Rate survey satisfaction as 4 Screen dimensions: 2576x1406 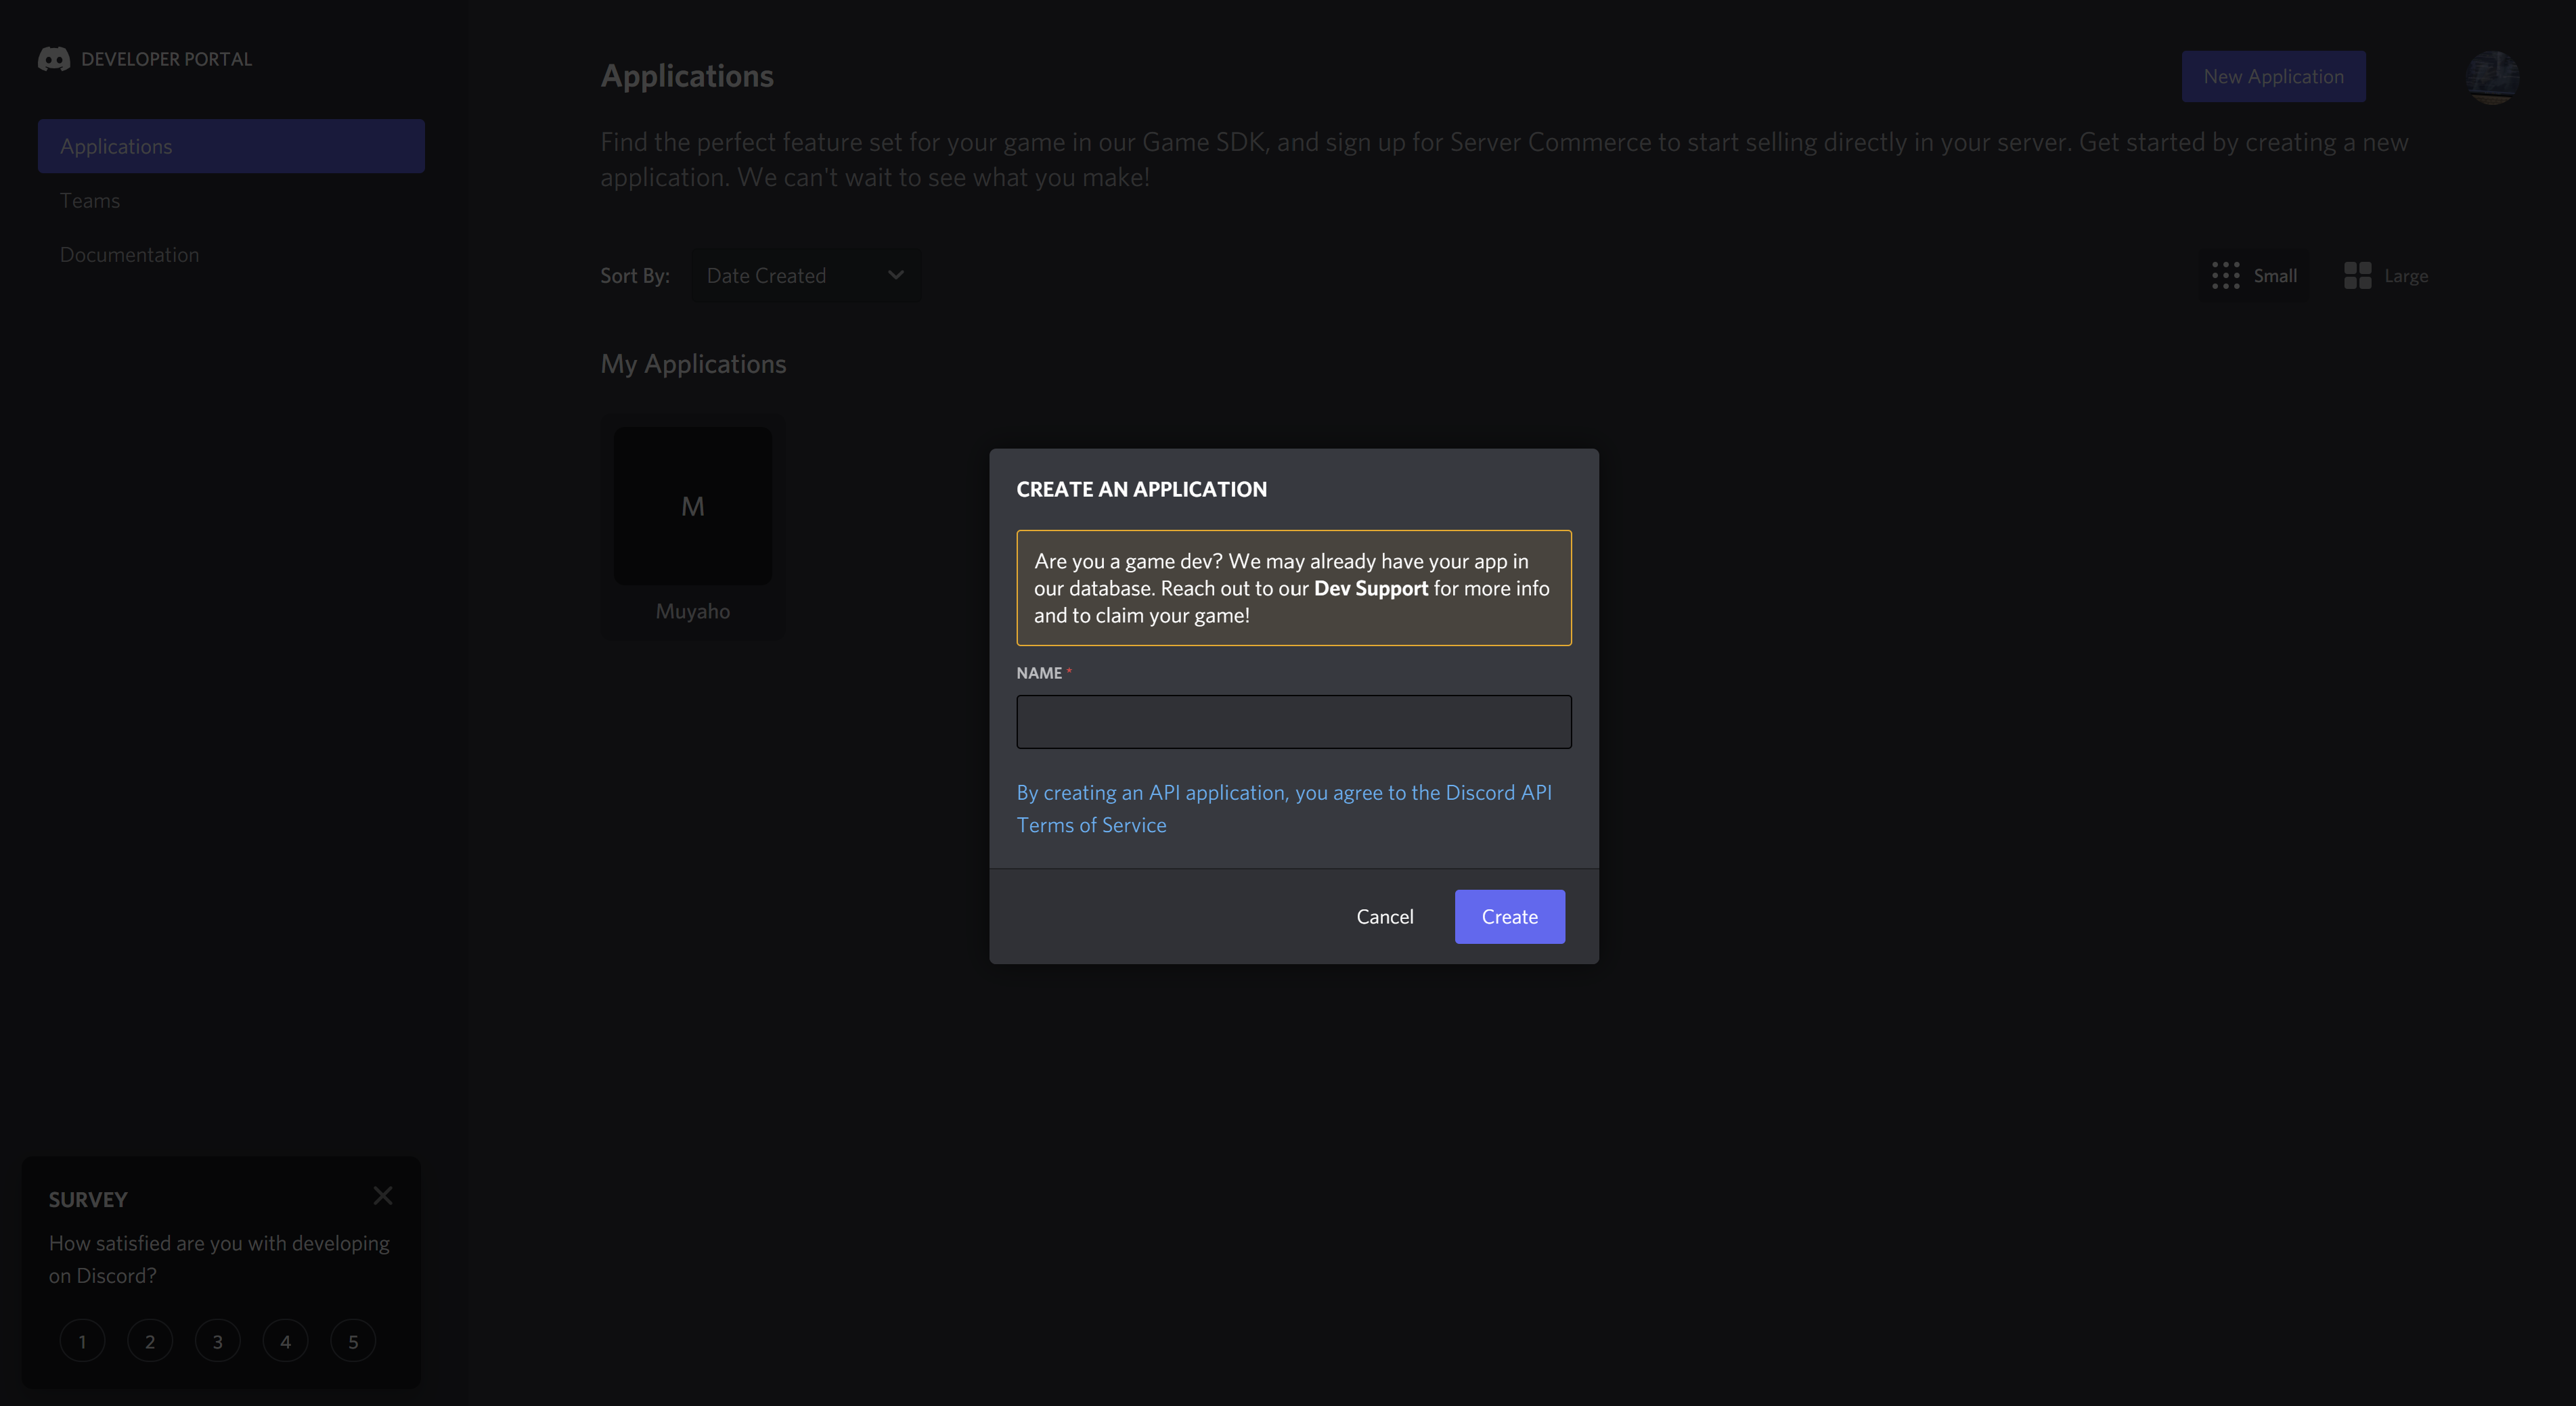coord(285,1341)
